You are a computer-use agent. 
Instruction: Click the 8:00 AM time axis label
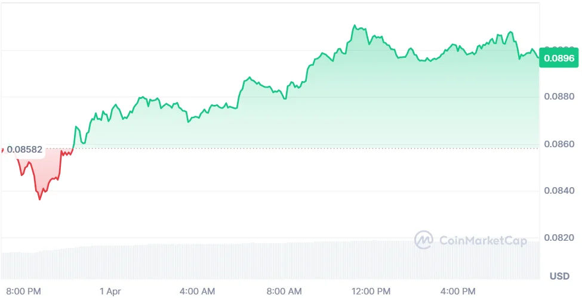click(x=284, y=291)
